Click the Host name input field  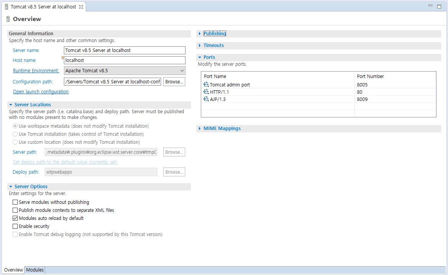tap(125, 60)
